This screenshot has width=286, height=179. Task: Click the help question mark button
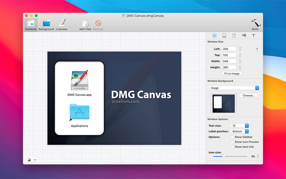point(257,49)
